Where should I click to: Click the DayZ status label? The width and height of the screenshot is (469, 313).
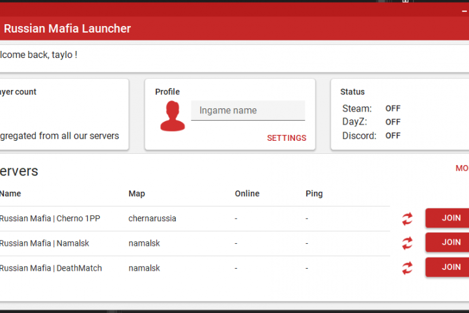coord(354,122)
